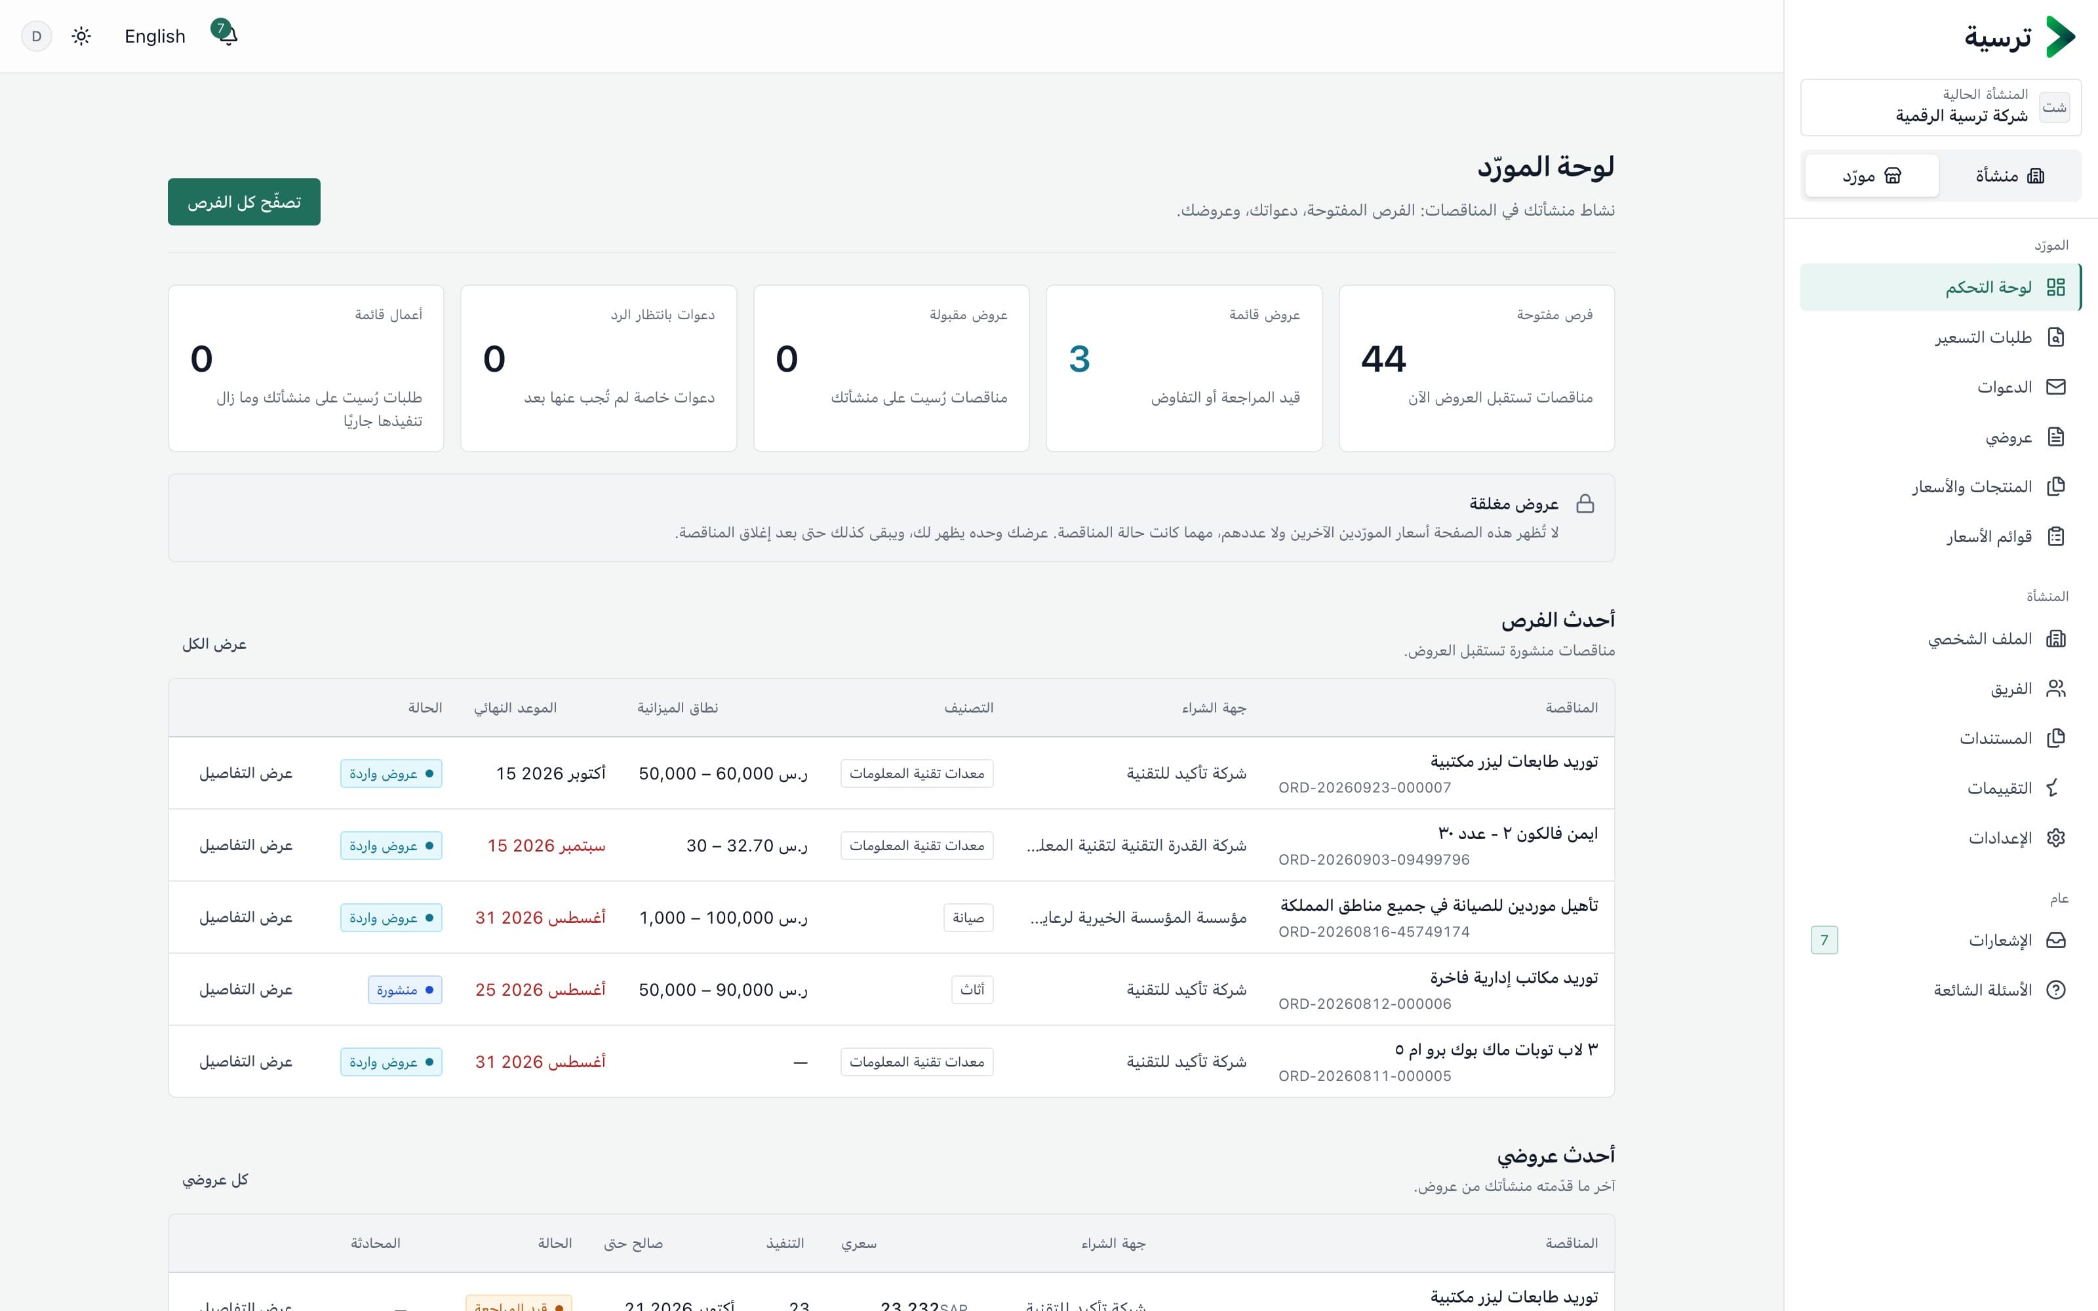Viewport: 2098px width, 1311px height.
Task: Open الإعدادات gear icon
Action: pos(2055,838)
